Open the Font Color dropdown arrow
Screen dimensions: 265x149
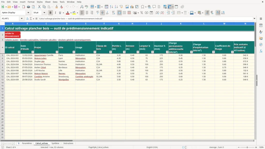(71, 13)
